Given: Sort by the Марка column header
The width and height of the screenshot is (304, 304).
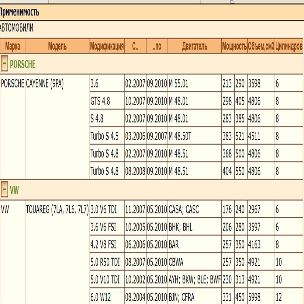Looking at the screenshot, I should (12, 46).
